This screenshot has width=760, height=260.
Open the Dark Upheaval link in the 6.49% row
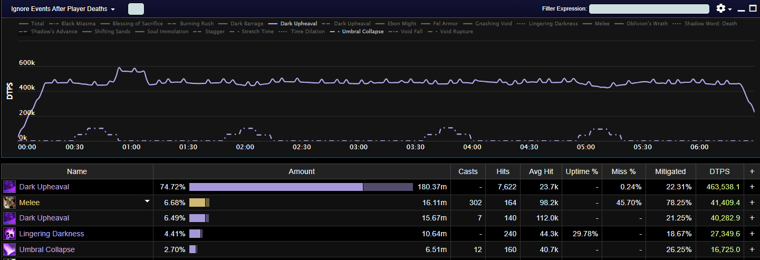click(x=44, y=218)
